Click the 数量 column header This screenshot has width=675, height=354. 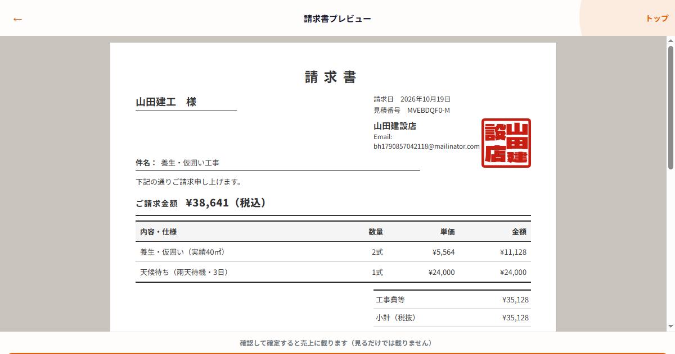(x=376, y=232)
